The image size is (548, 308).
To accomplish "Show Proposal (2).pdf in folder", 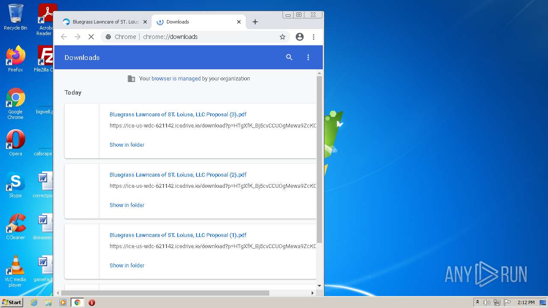I will click(x=127, y=205).
